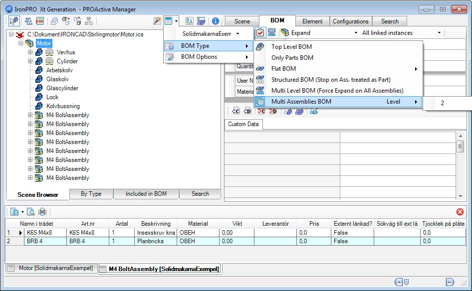Expand the first M4 BoltAssembly node

click(x=30, y=115)
